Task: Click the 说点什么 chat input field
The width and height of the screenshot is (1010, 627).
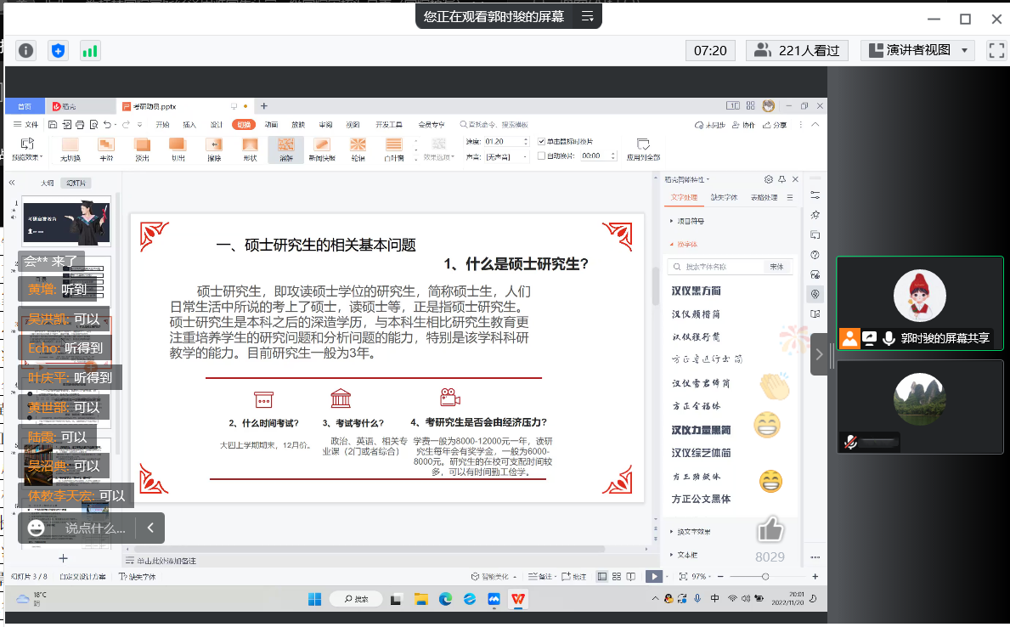Action: [x=94, y=528]
